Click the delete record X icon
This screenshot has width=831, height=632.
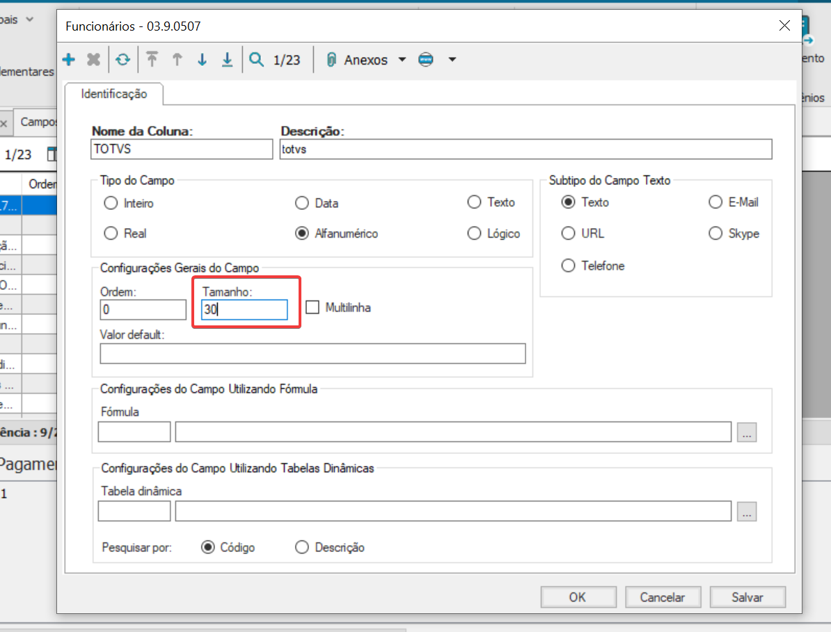pos(93,60)
